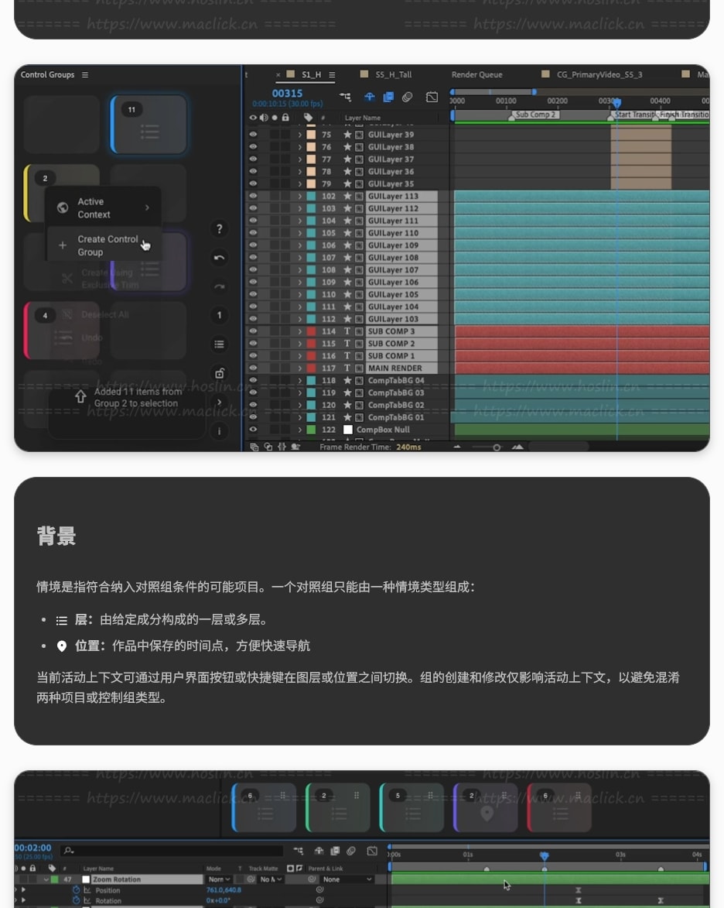Viewport: 724px width, 908px height.
Task: Expand the CompBox Null layer row
Action: click(299, 430)
